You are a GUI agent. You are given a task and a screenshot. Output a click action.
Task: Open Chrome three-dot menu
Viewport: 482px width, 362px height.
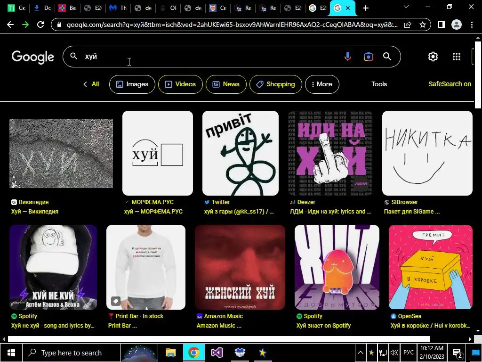(x=472, y=25)
